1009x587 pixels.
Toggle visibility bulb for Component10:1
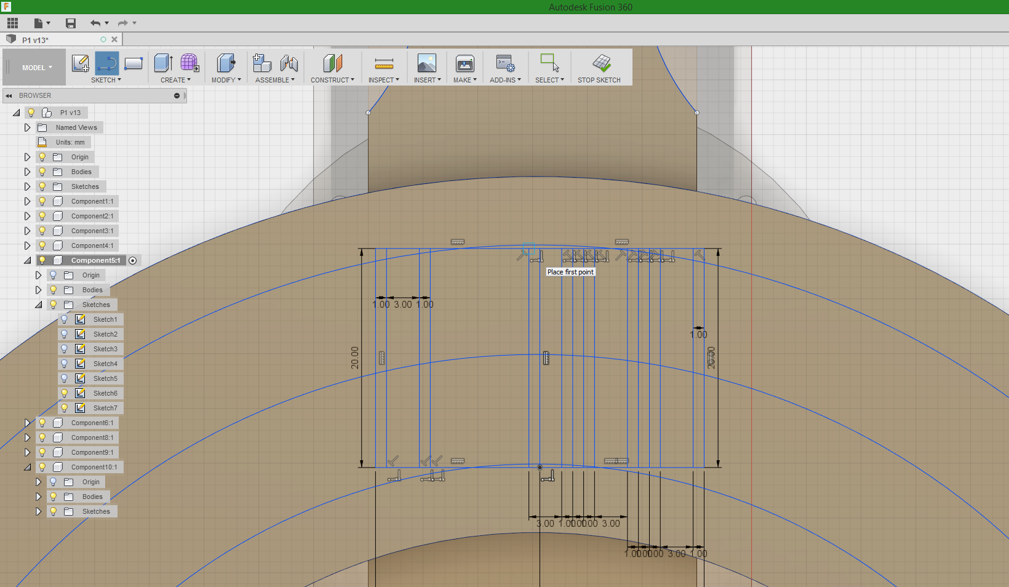click(42, 467)
